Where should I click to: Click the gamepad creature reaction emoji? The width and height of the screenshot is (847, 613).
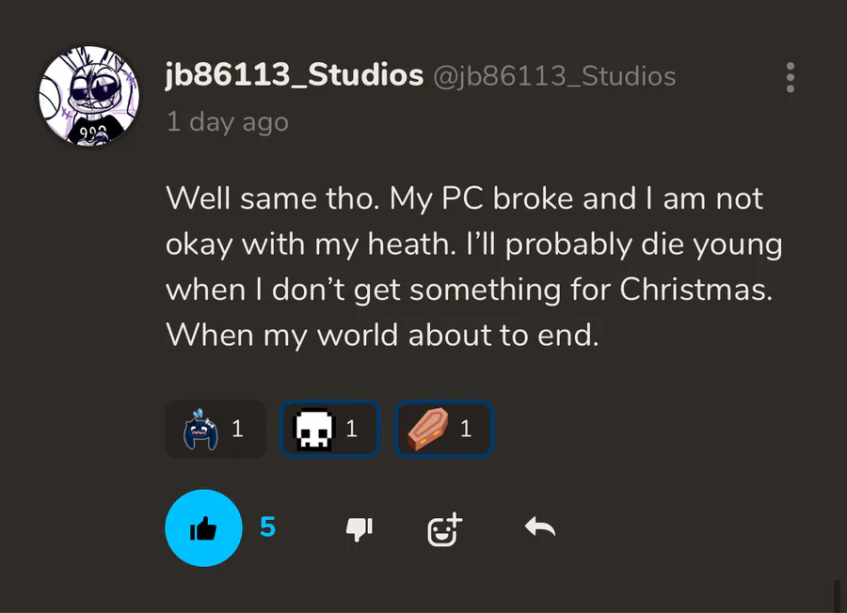tap(200, 430)
